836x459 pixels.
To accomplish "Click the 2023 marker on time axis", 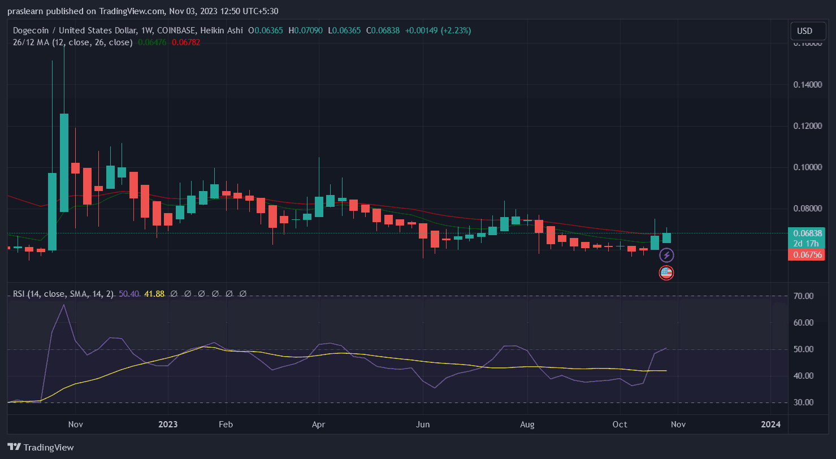I will click(168, 425).
